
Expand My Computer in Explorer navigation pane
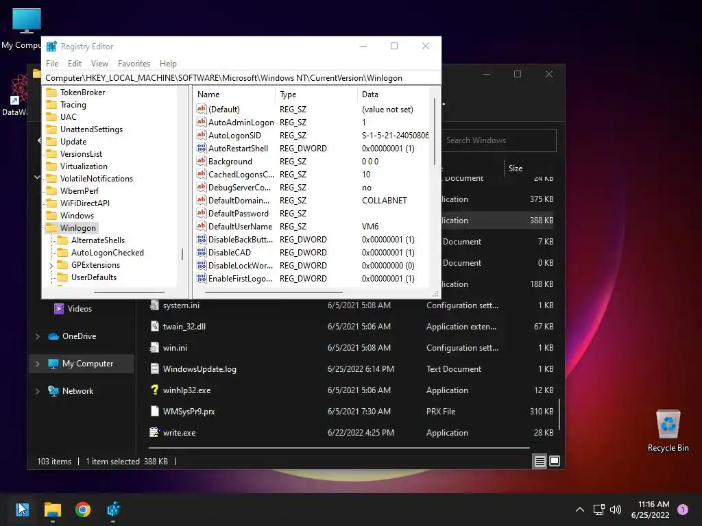coord(38,364)
